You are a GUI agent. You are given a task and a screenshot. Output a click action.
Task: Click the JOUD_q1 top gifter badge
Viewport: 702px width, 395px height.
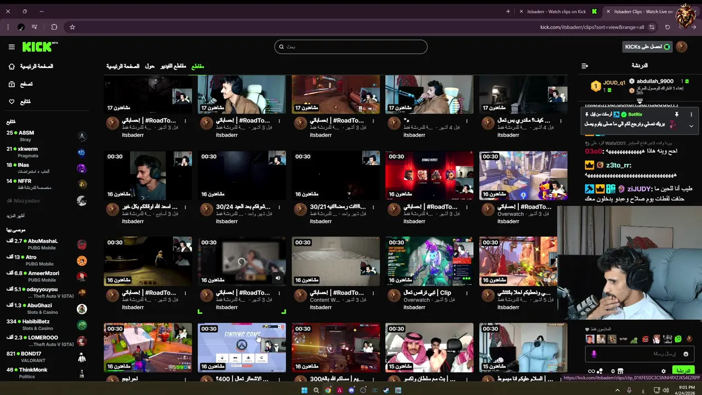pyautogui.click(x=596, y=86)
